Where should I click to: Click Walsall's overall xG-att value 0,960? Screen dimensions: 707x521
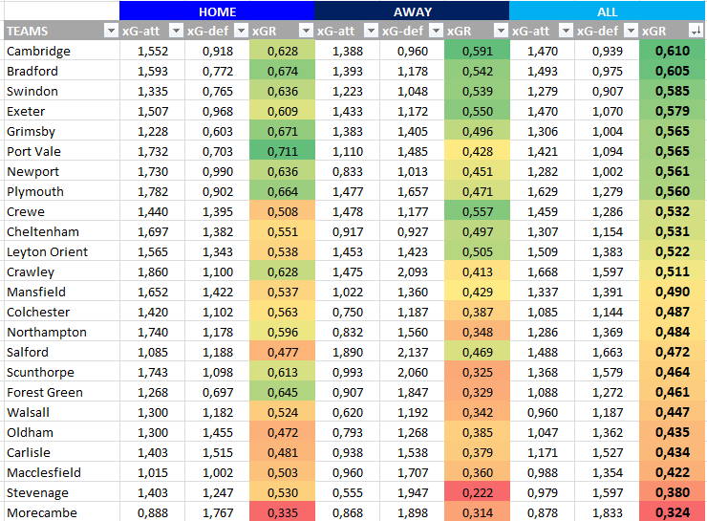542,412
